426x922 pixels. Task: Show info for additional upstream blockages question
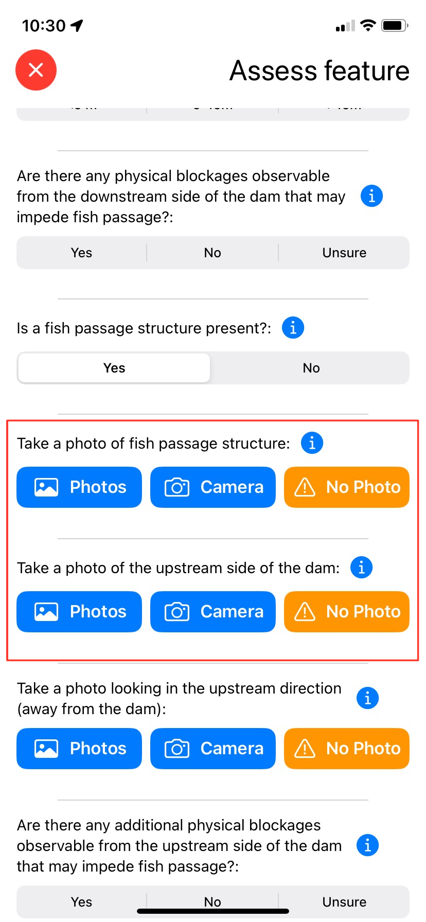pos(368,845)
